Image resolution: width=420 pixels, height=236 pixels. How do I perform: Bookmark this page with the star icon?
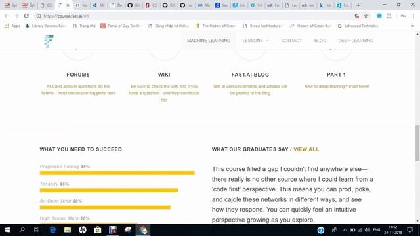coord(366,16)
